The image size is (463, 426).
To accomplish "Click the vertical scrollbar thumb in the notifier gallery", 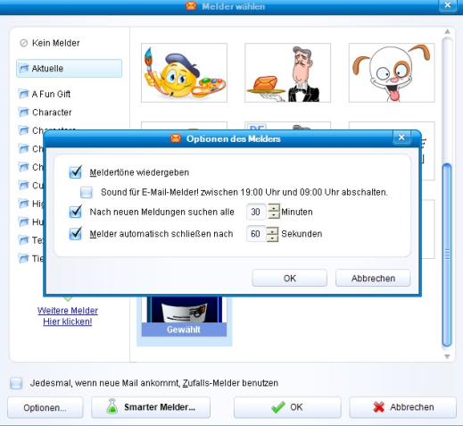I will pos(447,255).
